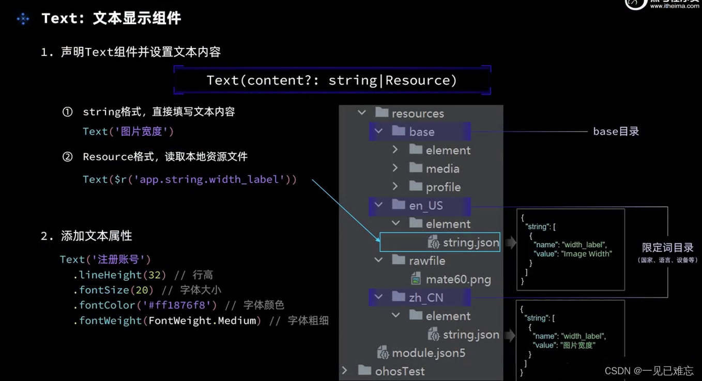This screenshot has height=381, width=702.
Task: Click the "2. 添加文本属性" heading
Action: [x=86, y=236]
